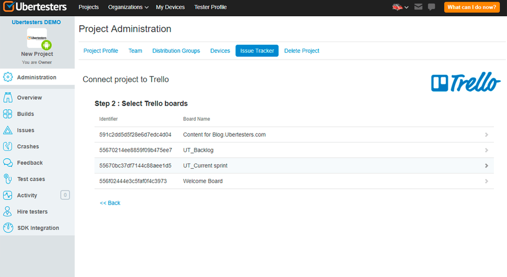This screenshot has width=507, height=277.
Task: Click the << Back link
Action: pyautogui.click(x=110, y=203)
